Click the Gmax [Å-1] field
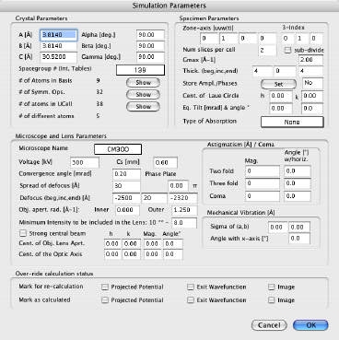339x340 pixels. coord(310,60)
